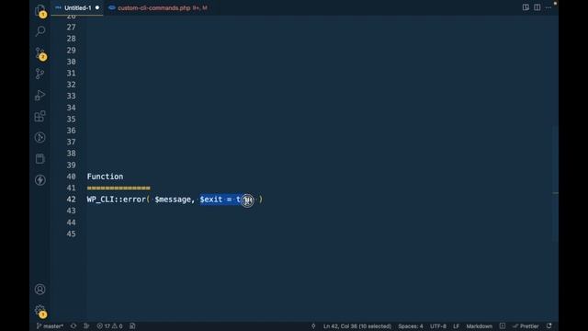Click the feedback icon in the status bar
The height and width of the screenshot is (331, 588).
point(503,326)
